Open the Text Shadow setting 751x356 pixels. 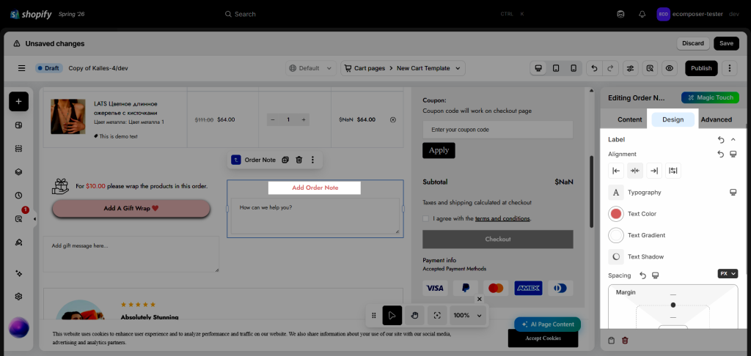(x=616, y=257)
